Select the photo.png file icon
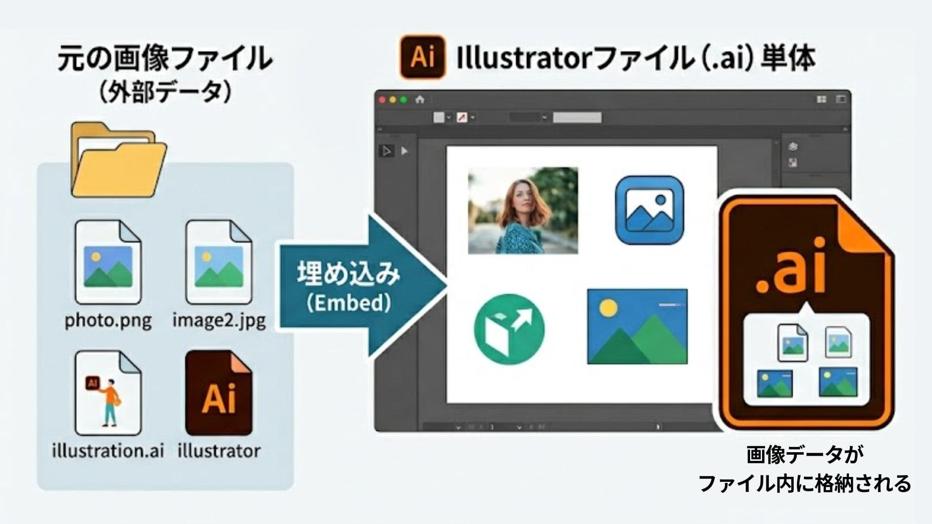Image resolution: width=932 pixels, height=524 pixels. coord(108,262)
